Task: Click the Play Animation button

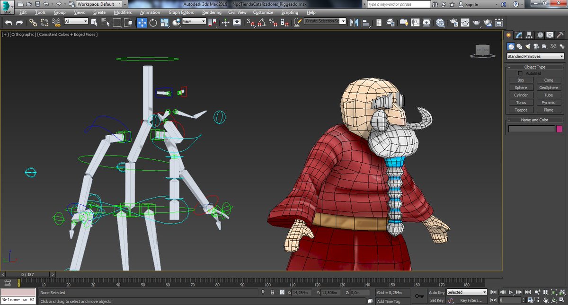Action: point(510,293)
